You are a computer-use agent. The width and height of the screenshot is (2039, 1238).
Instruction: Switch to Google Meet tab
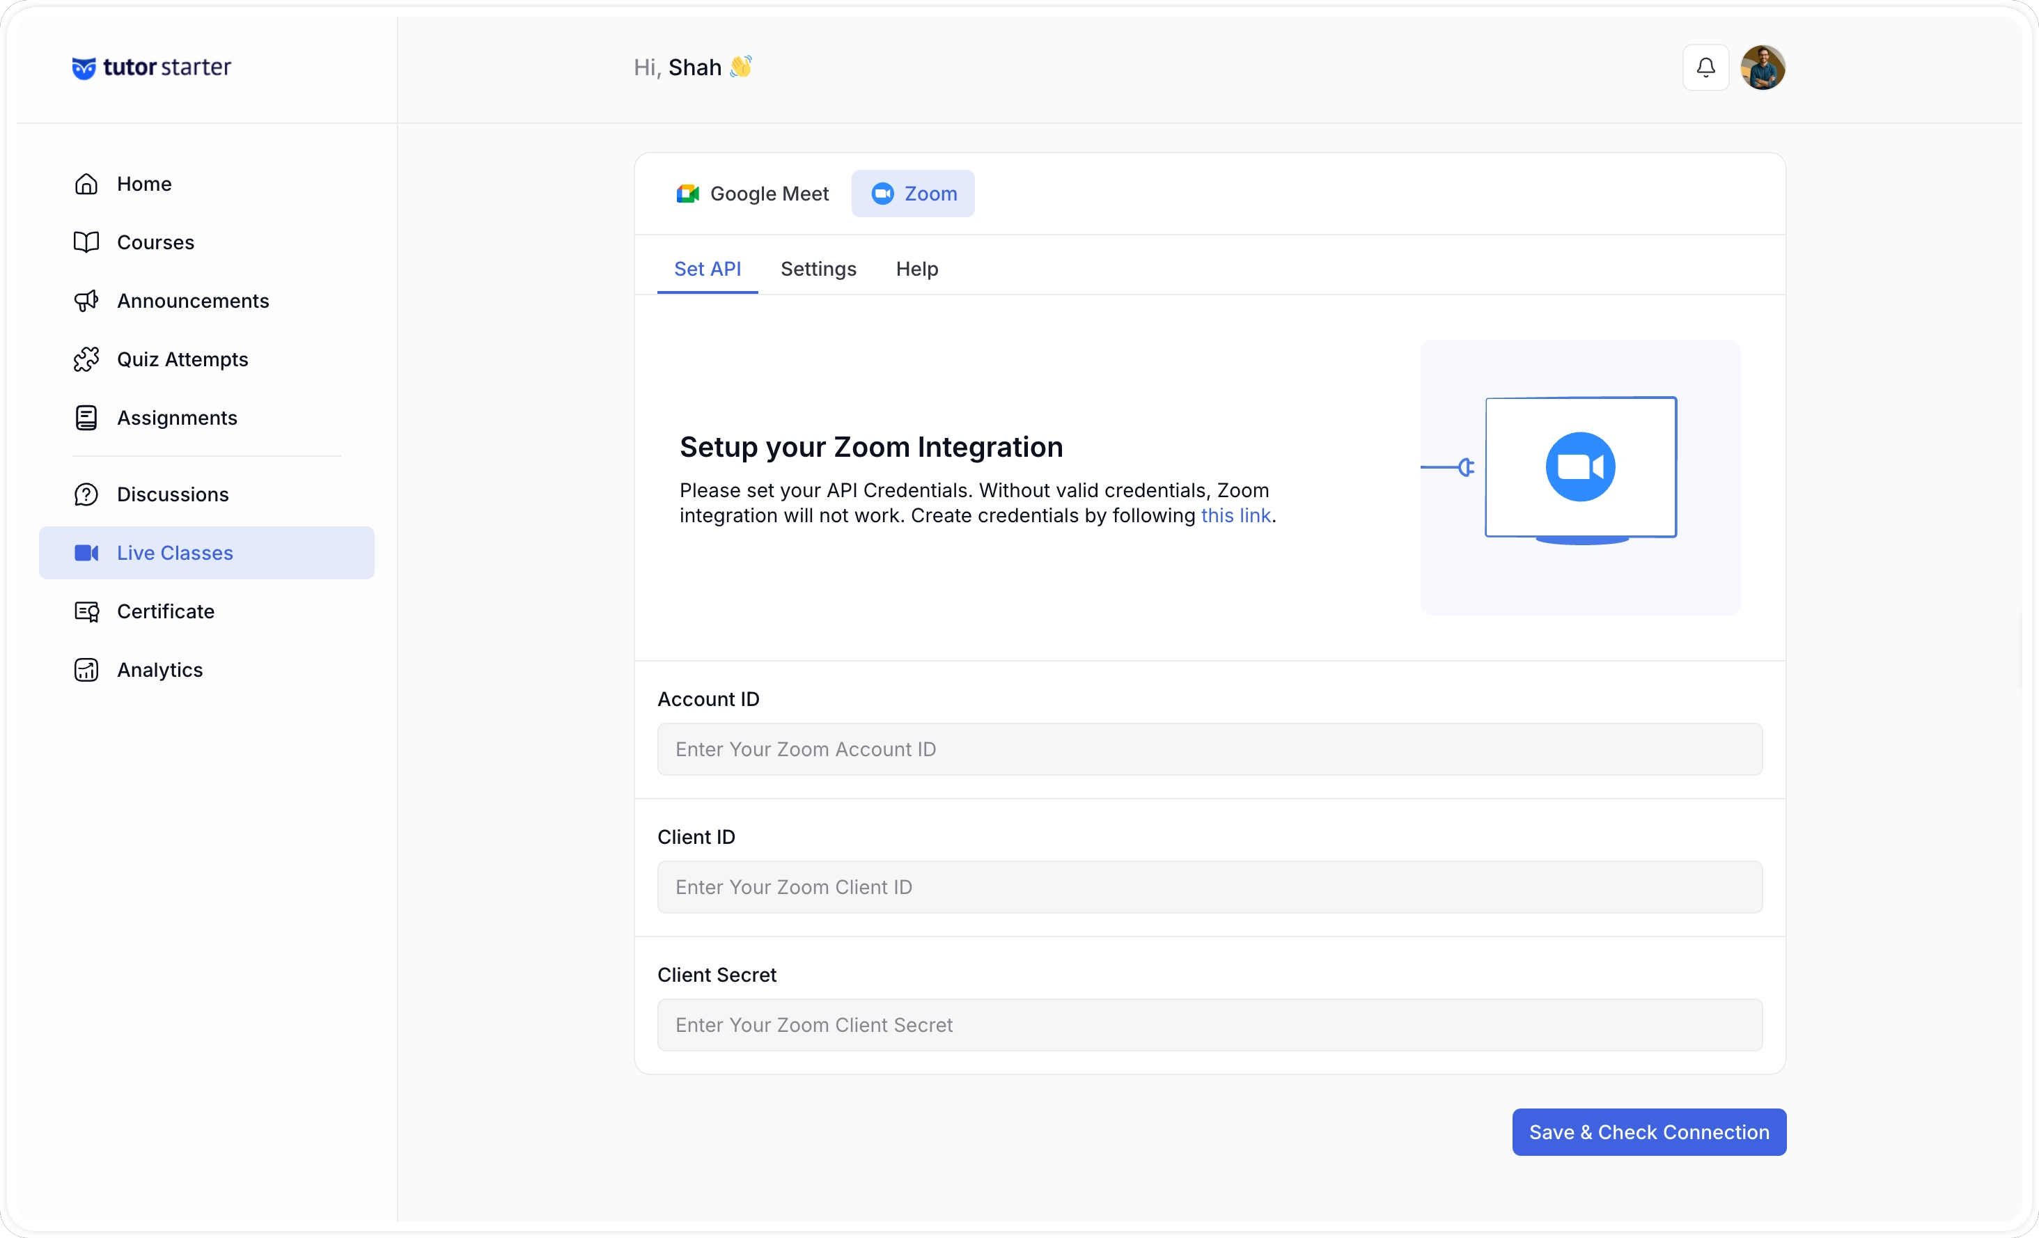tap(752, 194)
